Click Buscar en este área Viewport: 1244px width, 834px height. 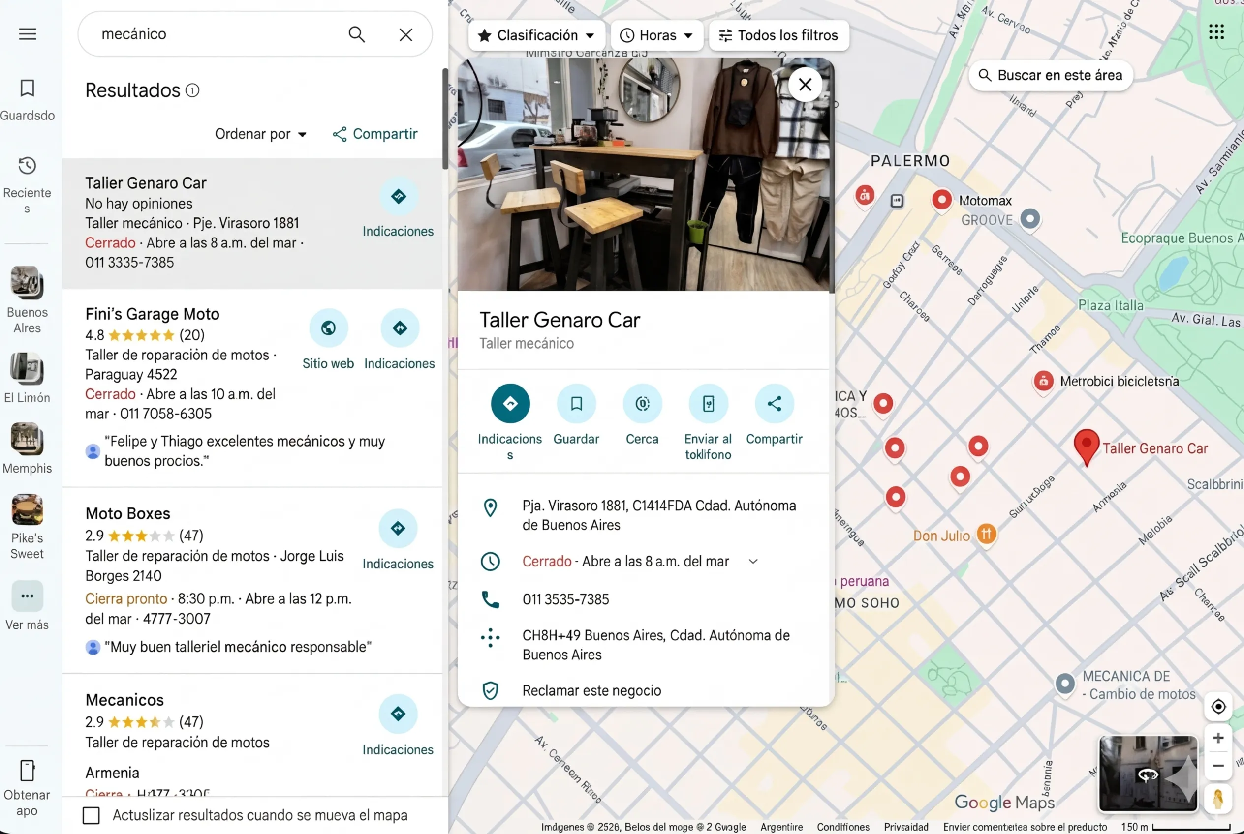1050,75
